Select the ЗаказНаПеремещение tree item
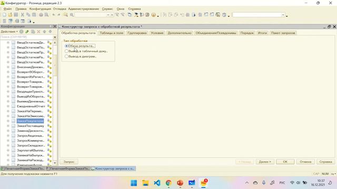The width and height of the screenshot is (337, 189). (x=30, y=111)
